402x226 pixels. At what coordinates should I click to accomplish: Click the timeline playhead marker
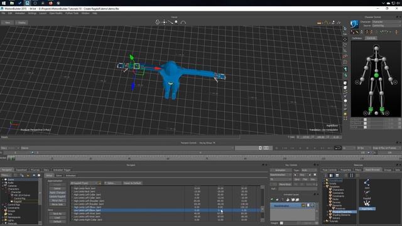(x=11, y=158)
